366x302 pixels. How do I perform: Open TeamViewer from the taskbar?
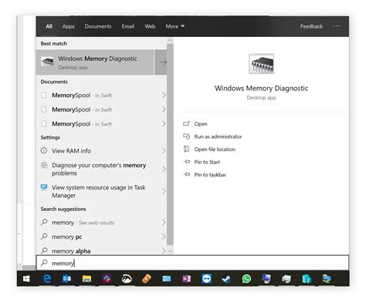206,279
